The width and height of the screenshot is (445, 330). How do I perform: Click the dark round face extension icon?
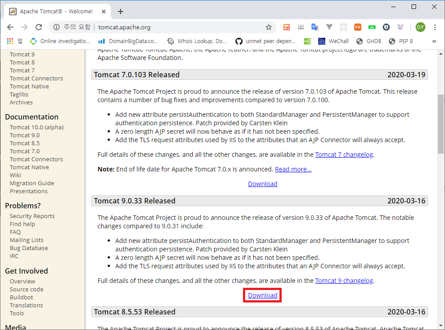tap(386, 27)
